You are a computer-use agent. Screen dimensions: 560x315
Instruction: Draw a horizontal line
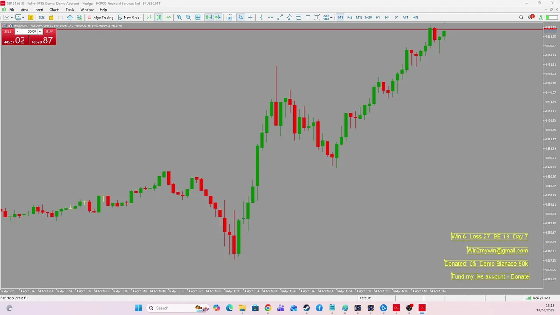click(270, 17)
